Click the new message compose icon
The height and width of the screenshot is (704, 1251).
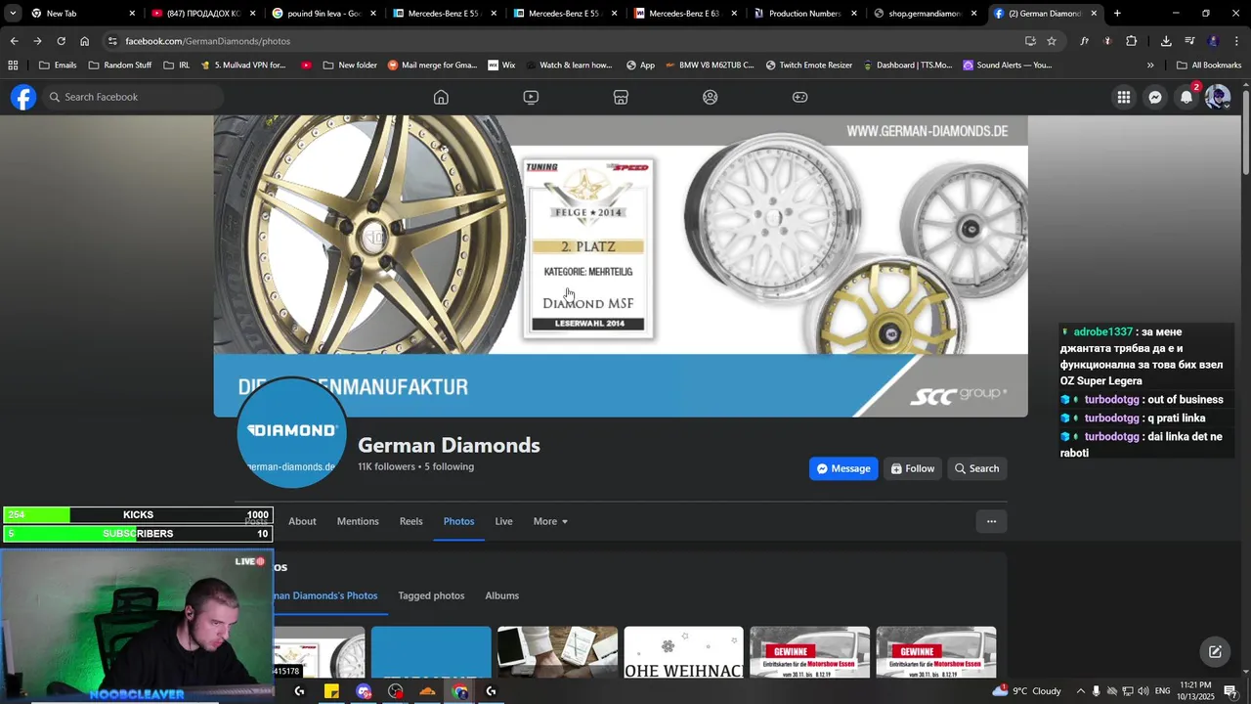[x=1215, y=652]
